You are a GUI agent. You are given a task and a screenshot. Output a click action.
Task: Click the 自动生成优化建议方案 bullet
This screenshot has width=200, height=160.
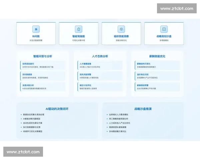(31, 123)
